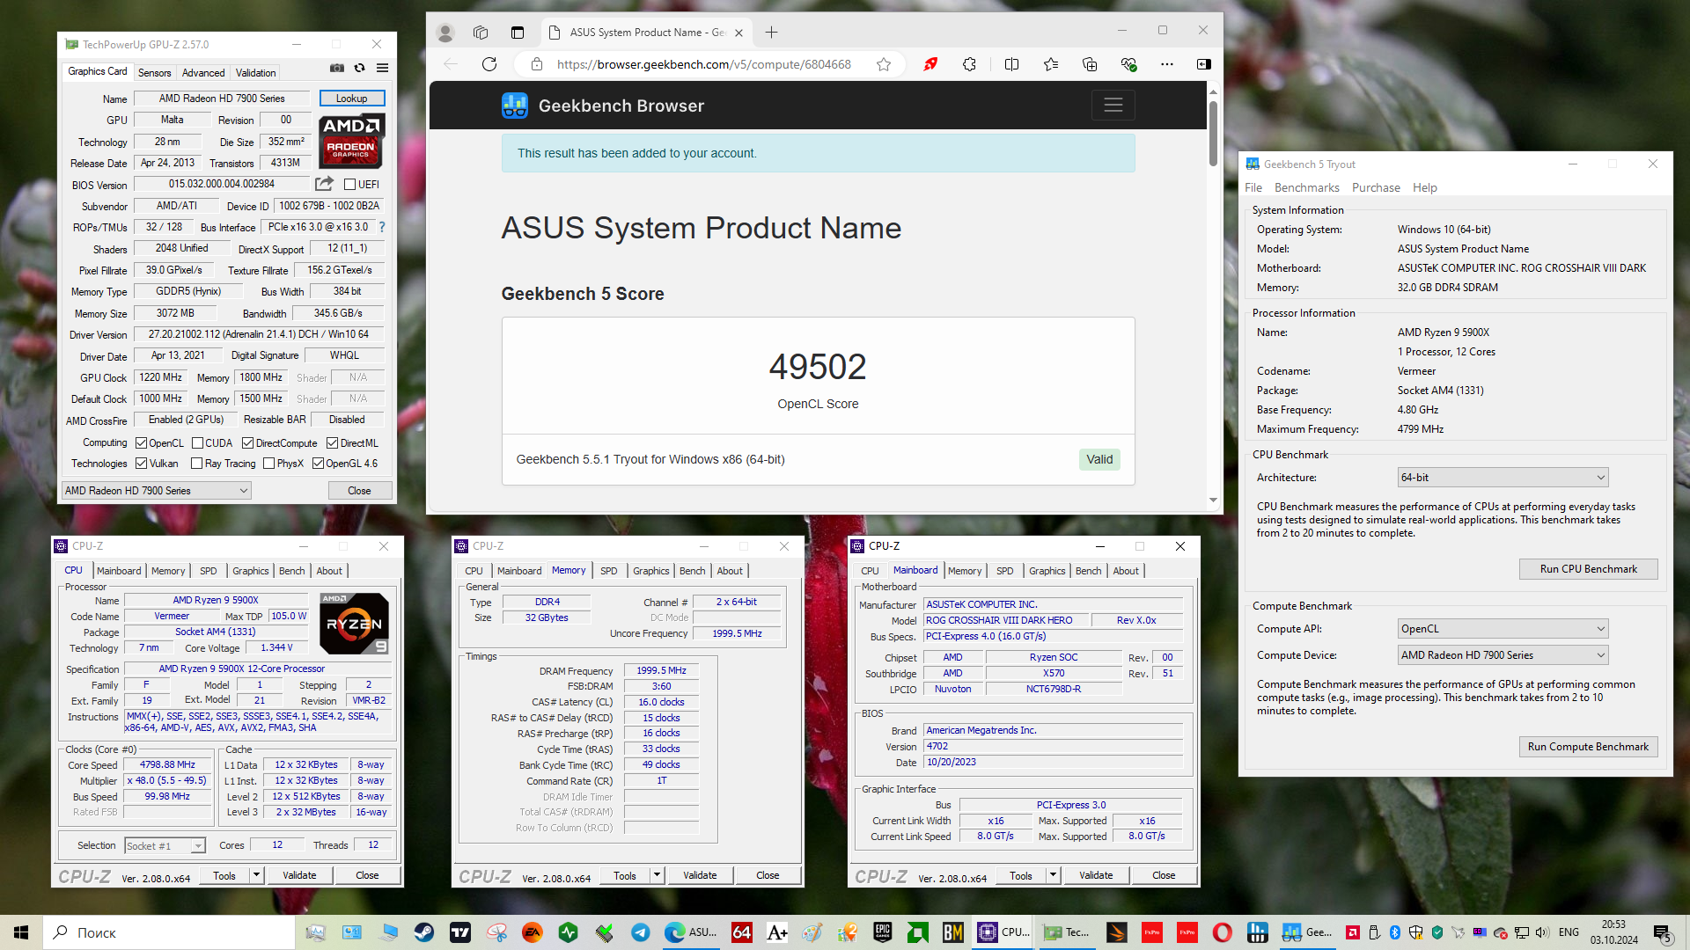Open Edge favorites list icon
Image resolution: width=1690 pixels, height=950 pixels.
(1051, 64)
